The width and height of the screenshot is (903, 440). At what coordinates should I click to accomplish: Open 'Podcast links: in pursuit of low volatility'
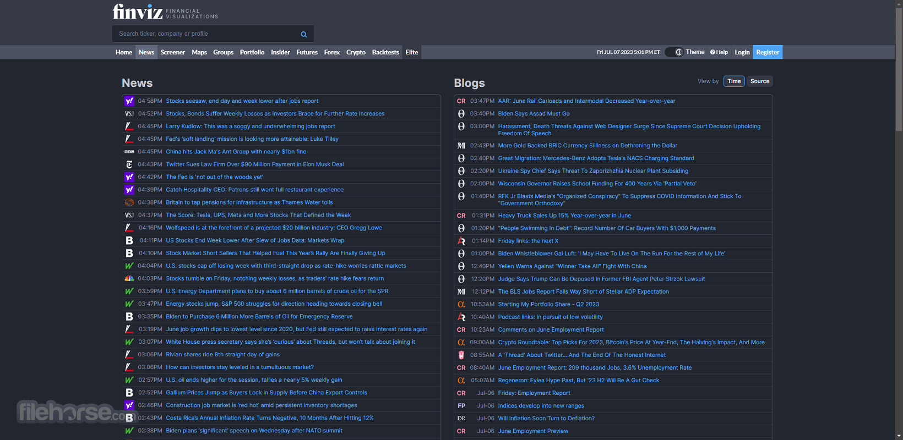pyautogui.click(x=551, y=317)
